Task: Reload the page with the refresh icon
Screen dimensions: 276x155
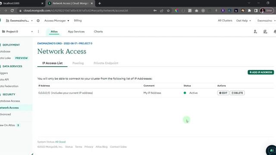Action: (12, 10)
